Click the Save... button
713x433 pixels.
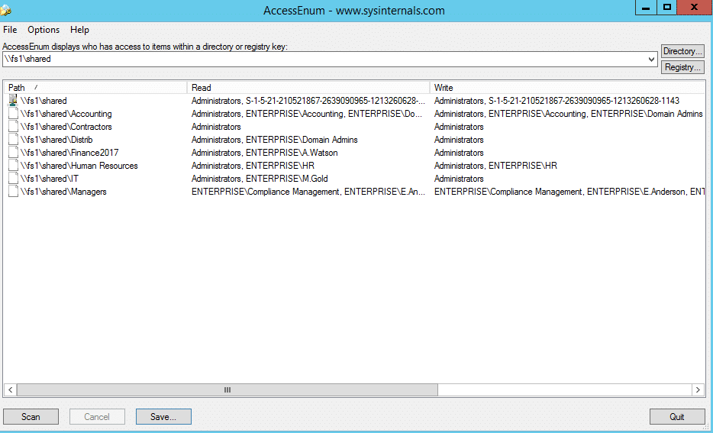pyautogui.click(x=163, y=417)
